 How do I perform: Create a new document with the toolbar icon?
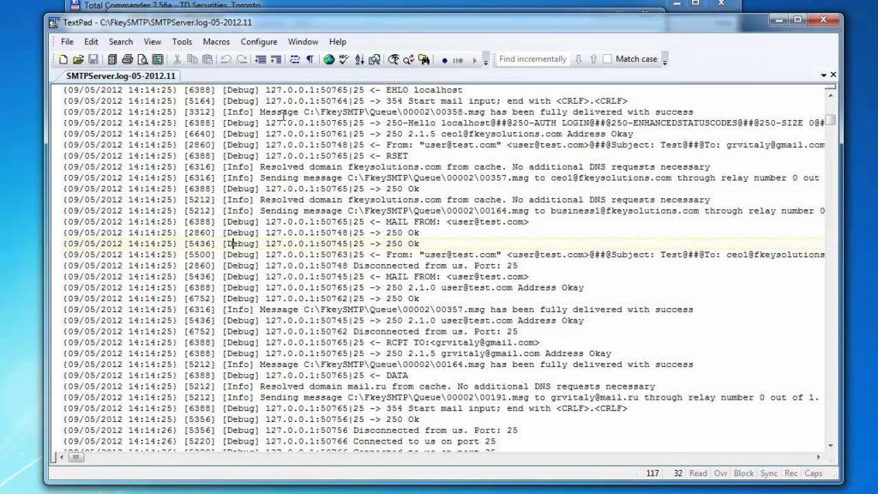[x=63, y=59]
